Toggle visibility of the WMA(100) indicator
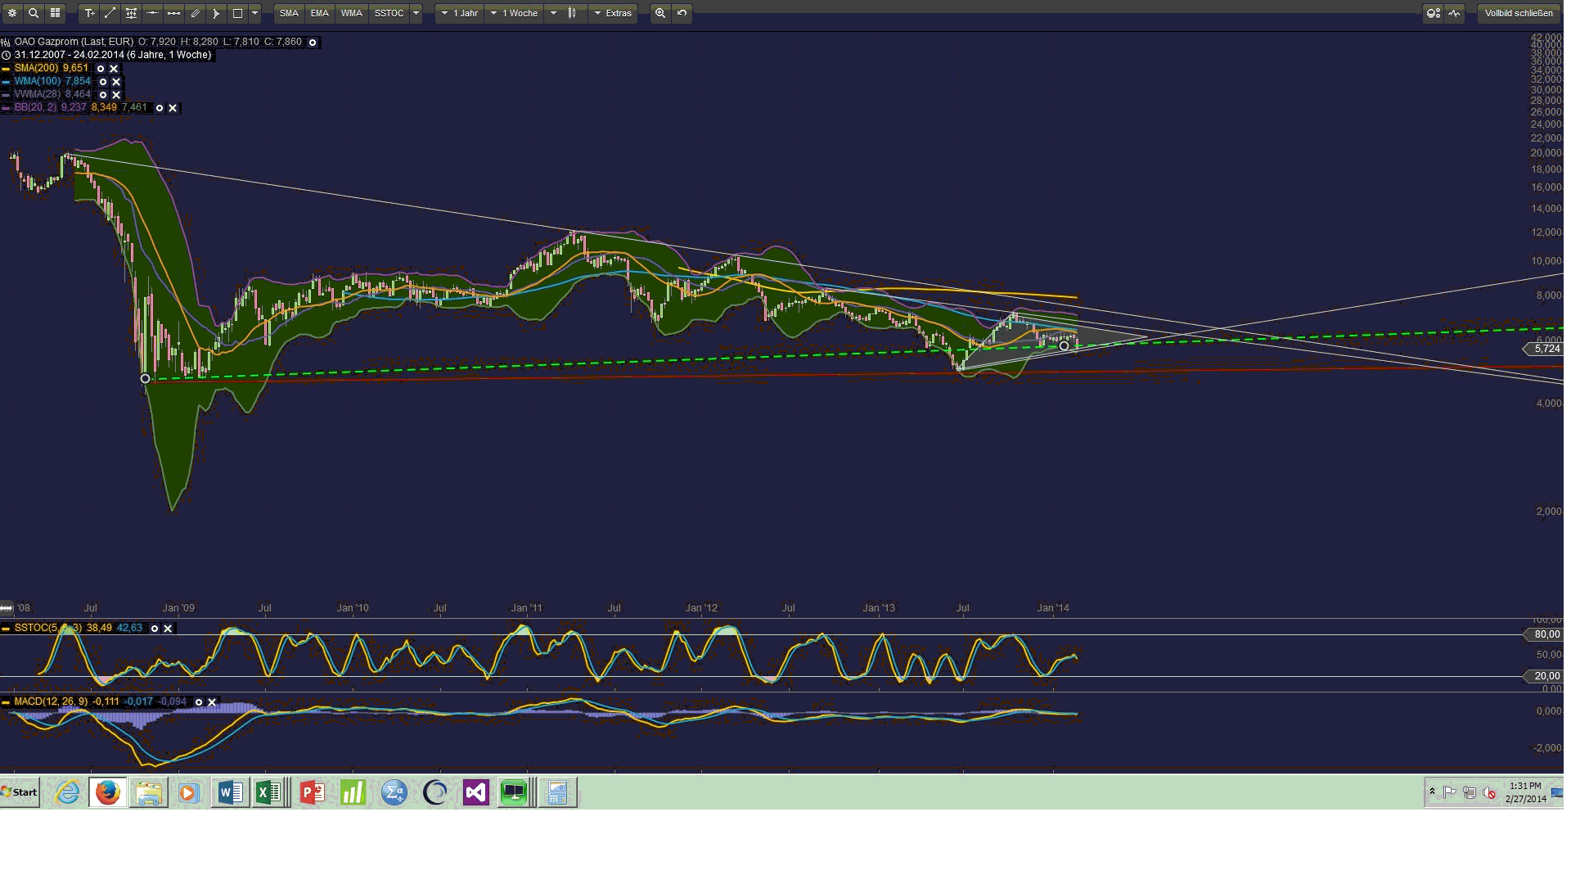Screen dimensions: 1571x884 tap(103, 81)
